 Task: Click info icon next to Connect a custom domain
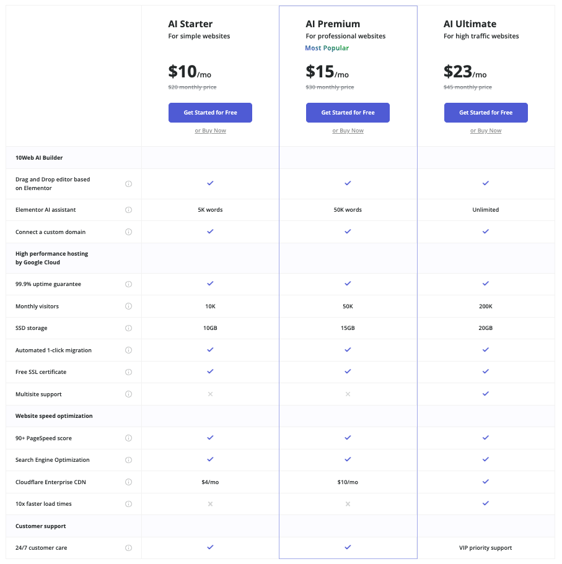pos(128,232)
